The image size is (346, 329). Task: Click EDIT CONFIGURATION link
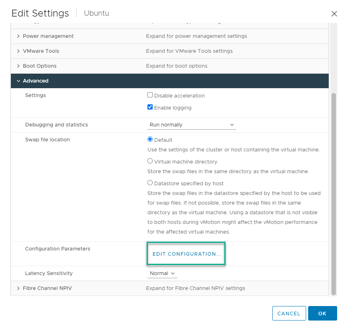[187, 254]
